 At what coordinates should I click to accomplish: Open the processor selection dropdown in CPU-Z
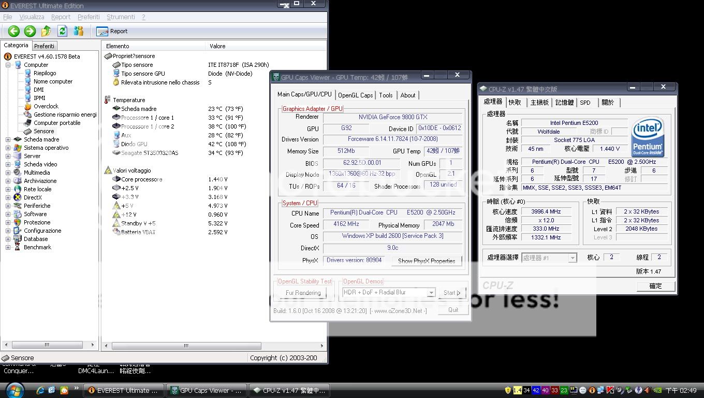tap(572, 258)
